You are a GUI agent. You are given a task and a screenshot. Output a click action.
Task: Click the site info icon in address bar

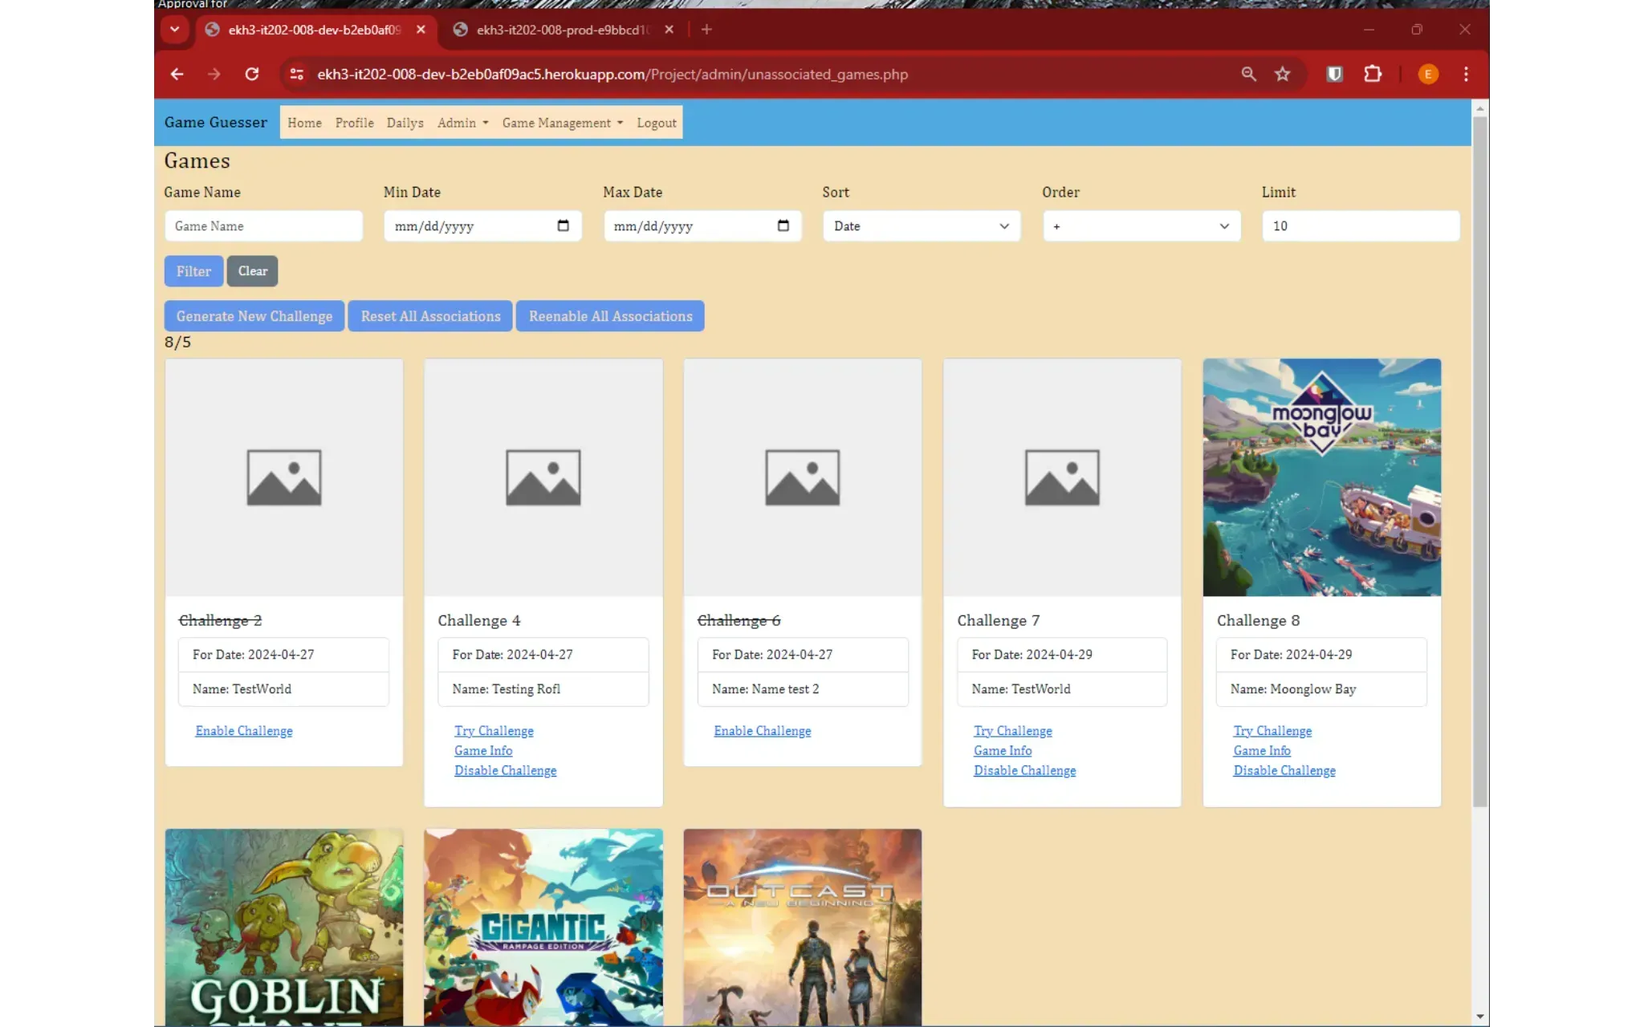(296, 74)
